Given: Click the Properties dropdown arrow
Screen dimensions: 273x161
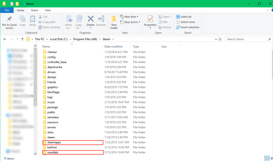Looking at the screenshot, I should coord(150,28).
